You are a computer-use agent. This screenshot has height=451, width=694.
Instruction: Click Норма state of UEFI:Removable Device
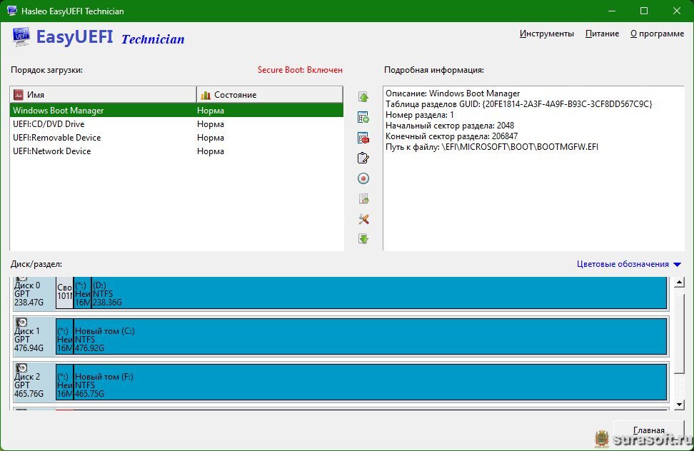pos(211,138)
